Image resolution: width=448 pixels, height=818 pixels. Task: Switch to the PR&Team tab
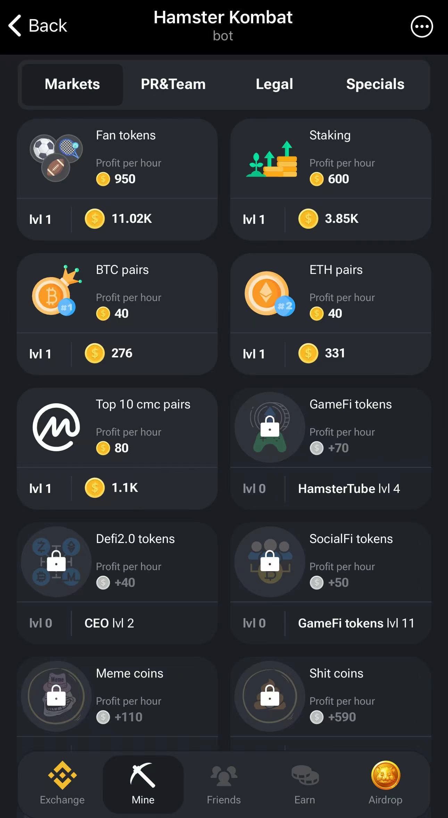[x=173, y=84]
